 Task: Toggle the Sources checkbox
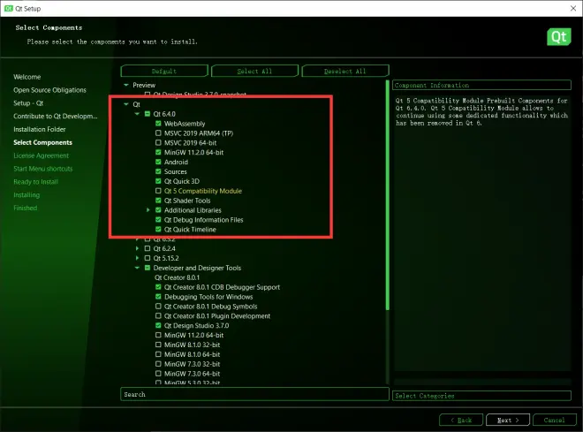[158, 171]
